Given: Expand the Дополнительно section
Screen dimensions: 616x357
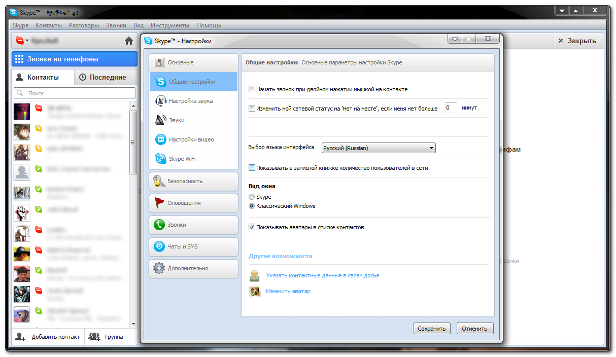Looking at the screenshot, I should click(193, 268).
